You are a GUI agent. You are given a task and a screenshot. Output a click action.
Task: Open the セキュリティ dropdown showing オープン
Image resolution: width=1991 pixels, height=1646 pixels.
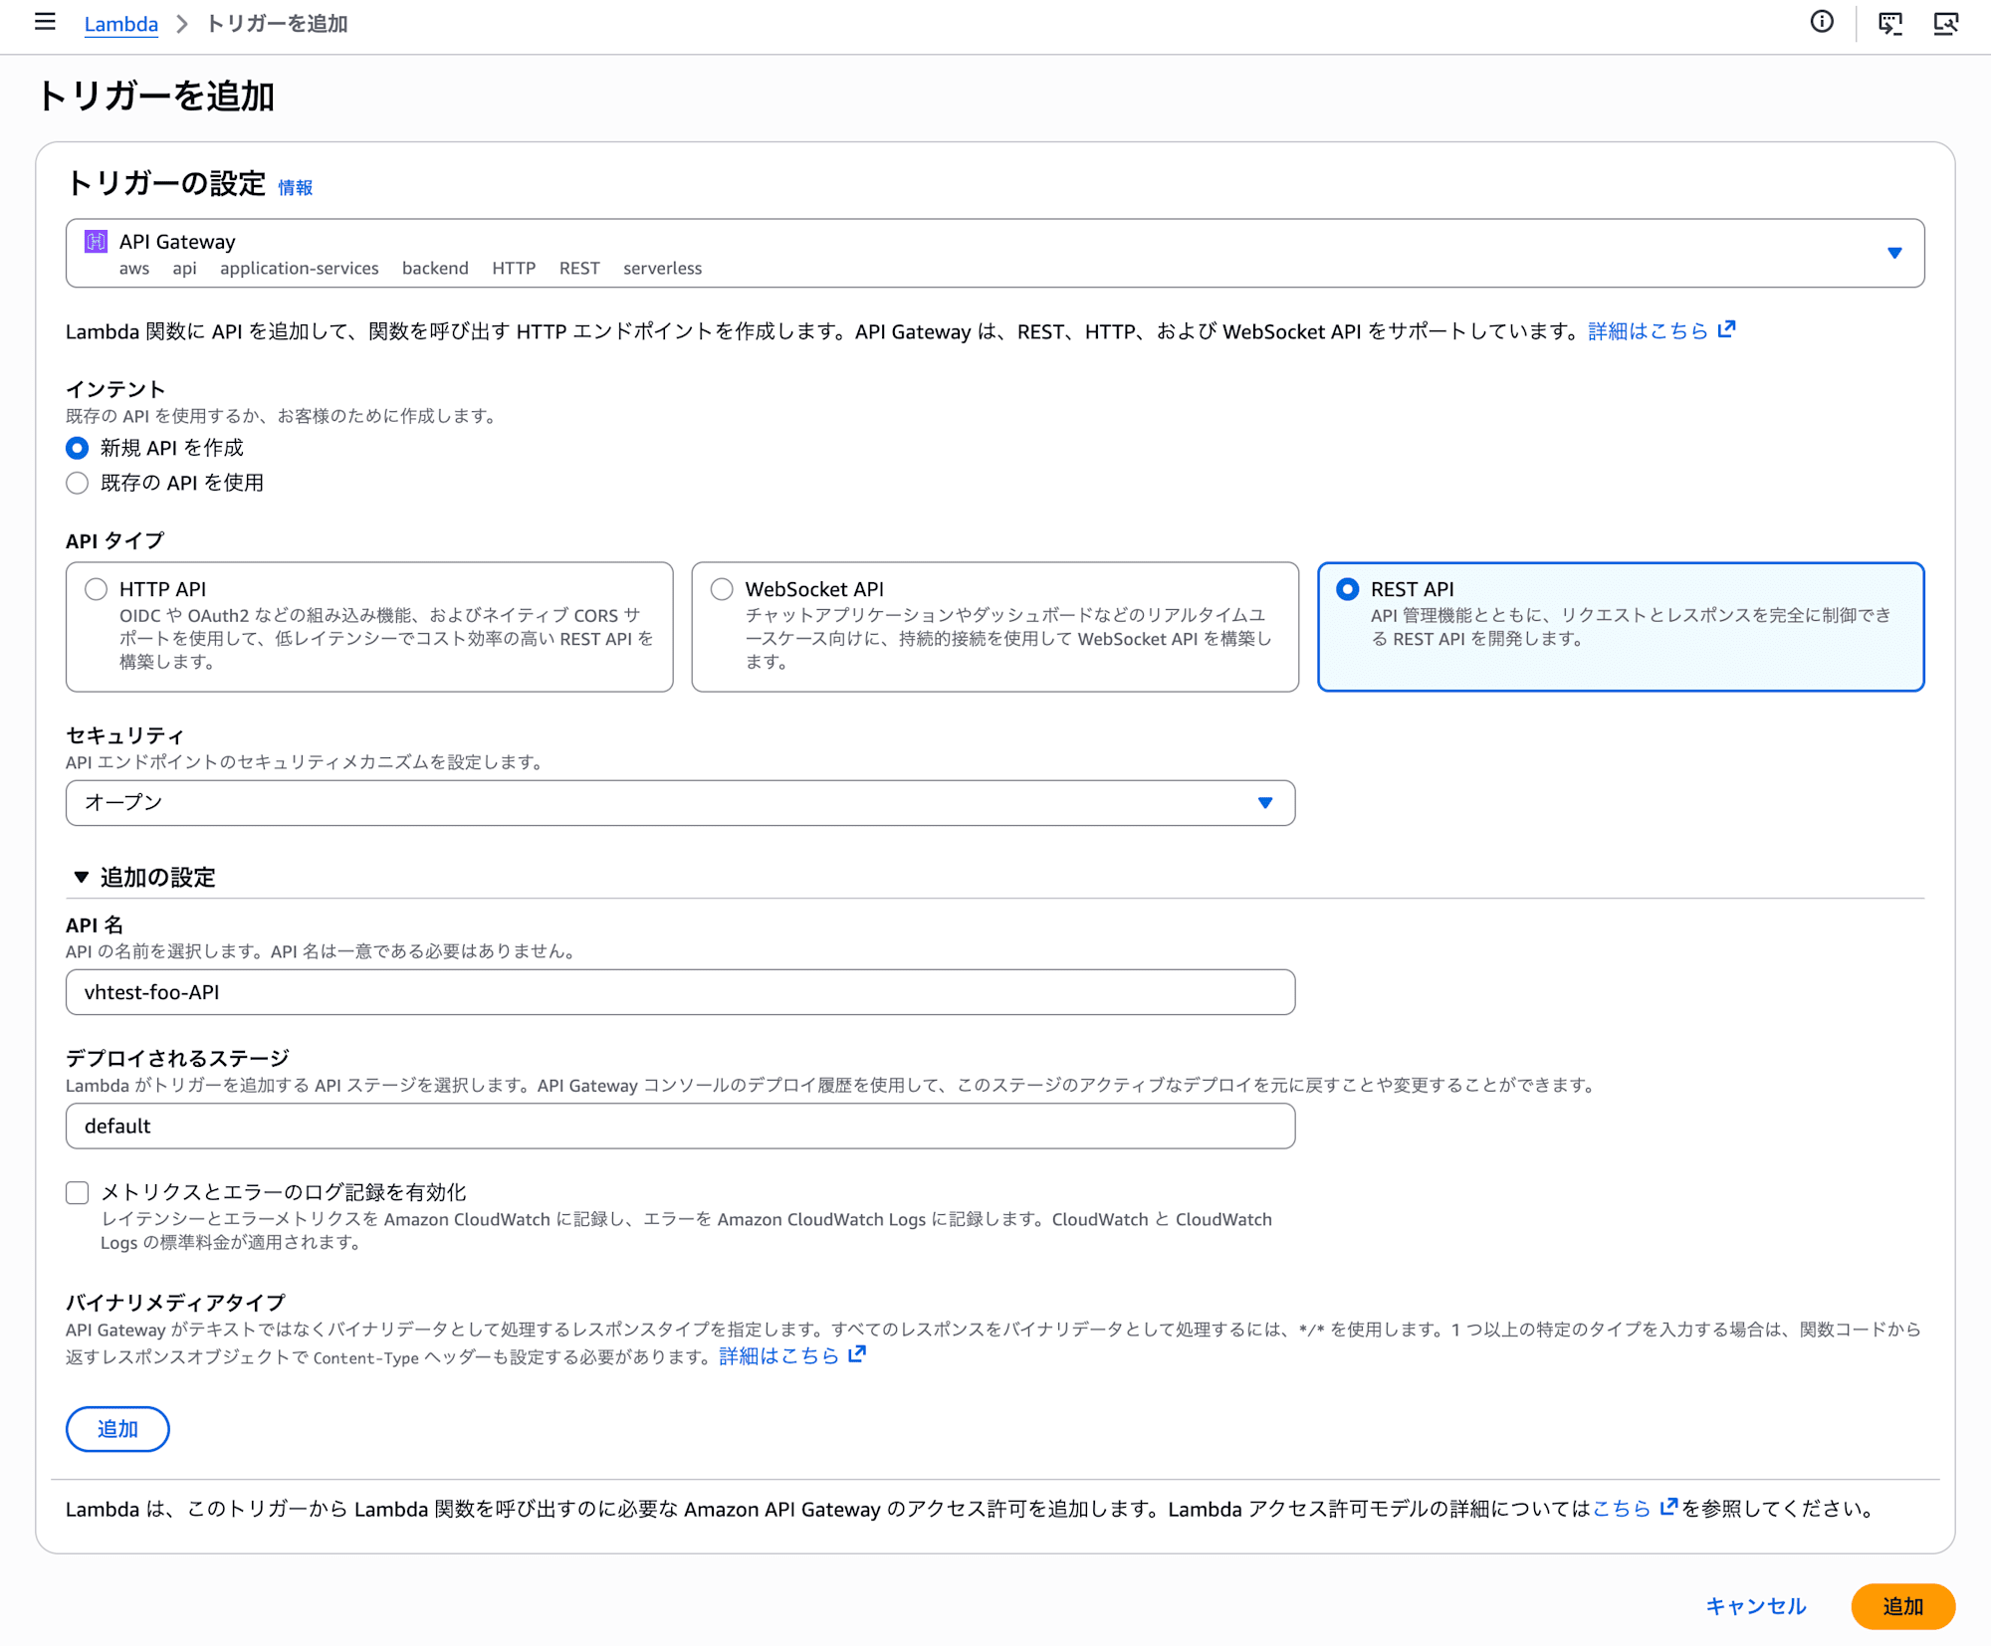pyautogui.click(x=681, y=803)
